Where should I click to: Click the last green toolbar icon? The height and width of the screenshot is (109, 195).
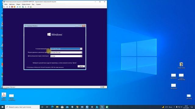tap(31, 7)
